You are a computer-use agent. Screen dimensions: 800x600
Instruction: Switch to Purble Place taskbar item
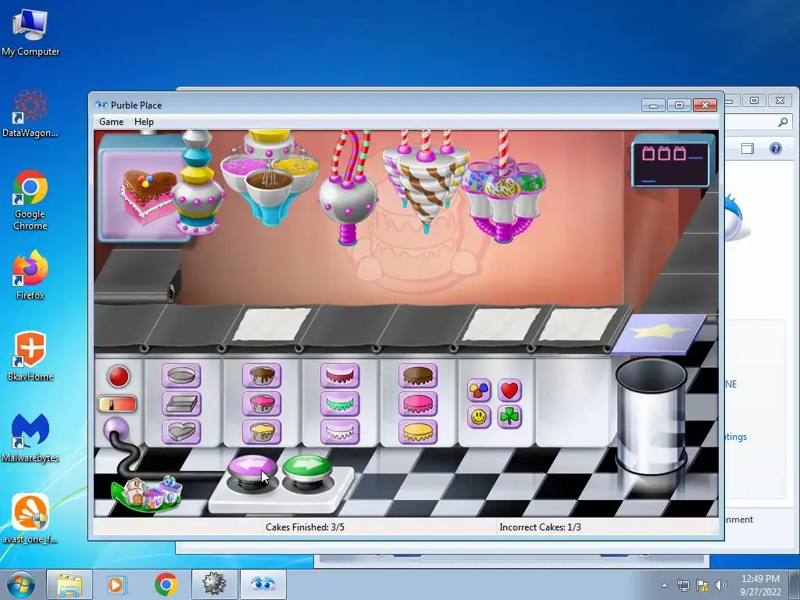click(x=262, y=584)
